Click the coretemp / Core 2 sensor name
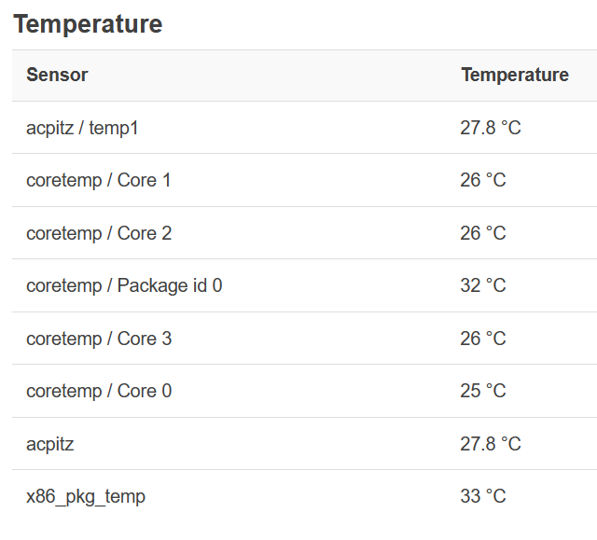597x540 pixels. pyautogui.click(x=98, y=233)
